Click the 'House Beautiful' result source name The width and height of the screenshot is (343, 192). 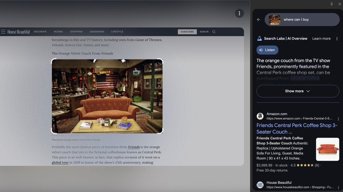tap(279, 183)
